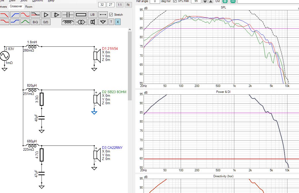
Task: Click the G(f) transfer function button
Action: (46, 22)
